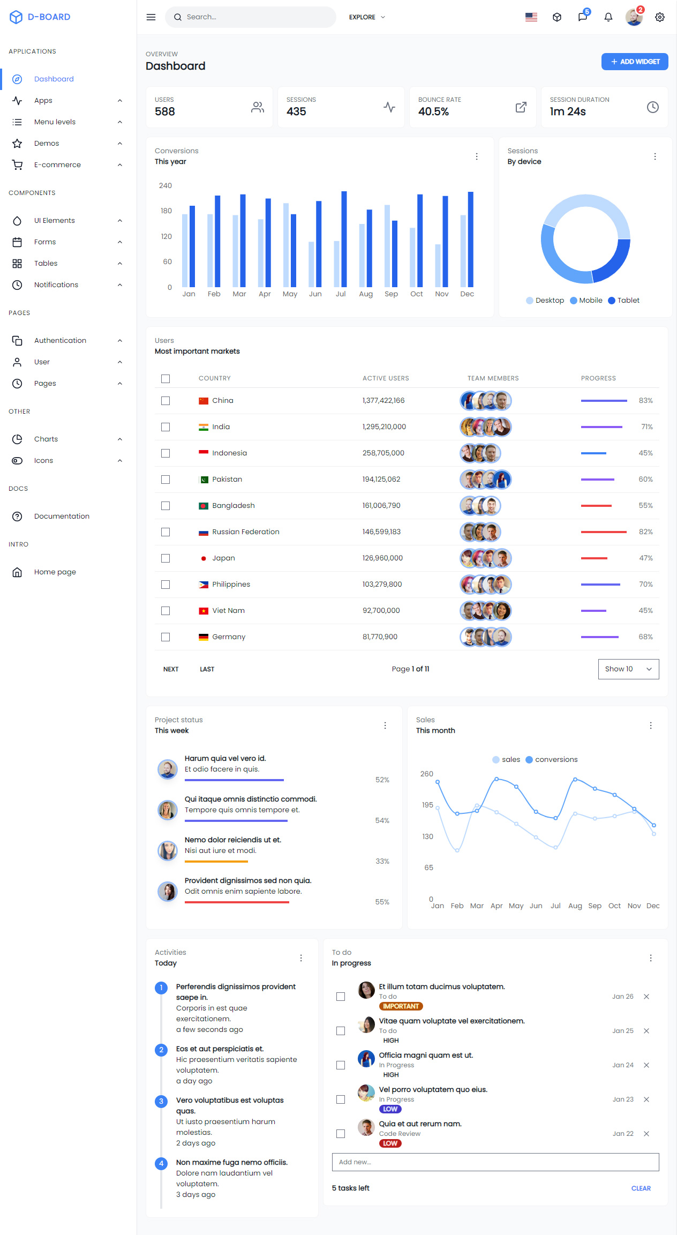This screenshot has width=677, height=1235.
Task: Open the apps cube icon in header
Action: [557, 17]
